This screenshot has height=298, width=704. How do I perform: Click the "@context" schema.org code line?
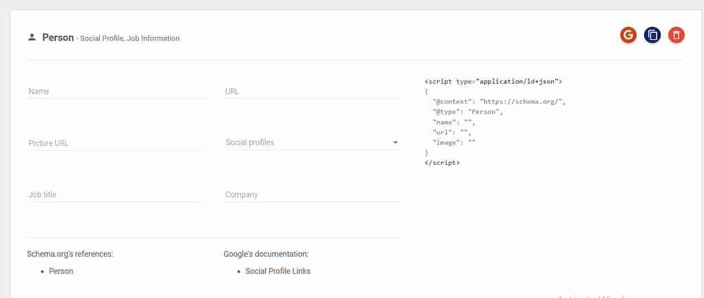click(x=499, y=102)
